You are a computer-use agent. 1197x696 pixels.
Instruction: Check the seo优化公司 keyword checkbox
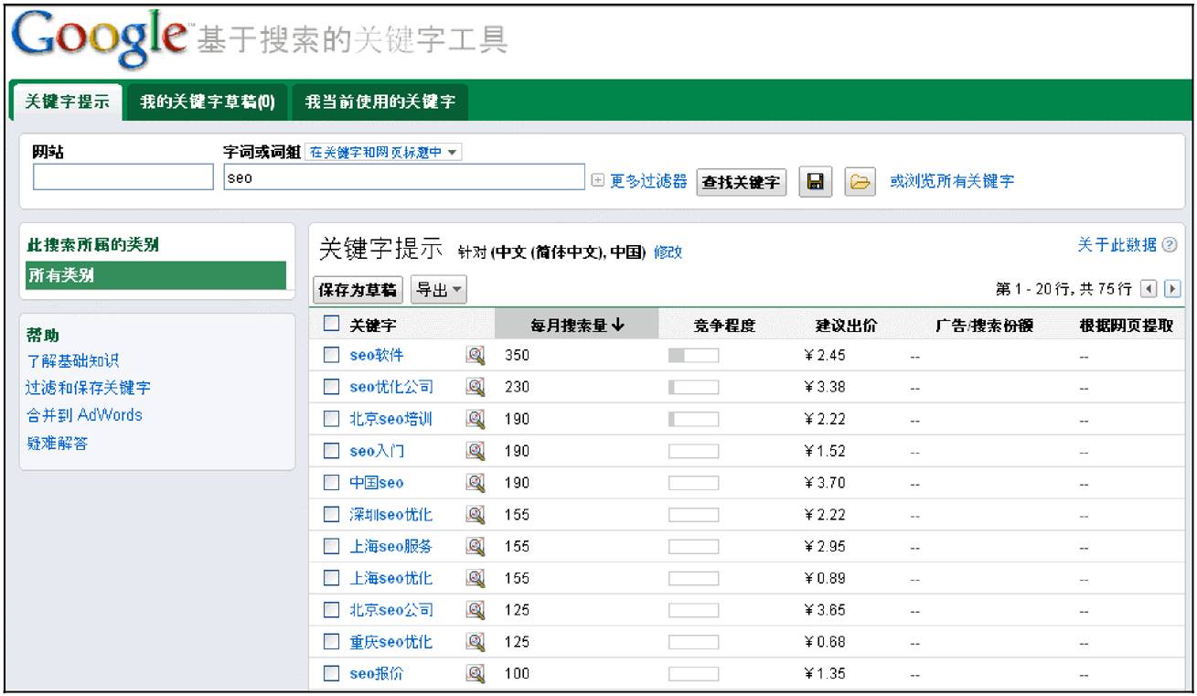pyautogui.click(x=331, y=388)
